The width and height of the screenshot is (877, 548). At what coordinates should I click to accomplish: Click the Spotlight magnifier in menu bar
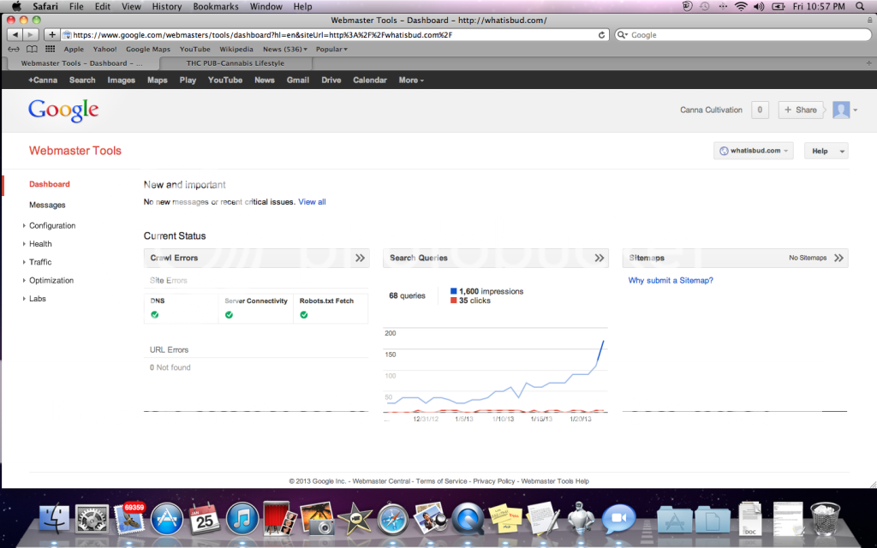click(860, 7)
